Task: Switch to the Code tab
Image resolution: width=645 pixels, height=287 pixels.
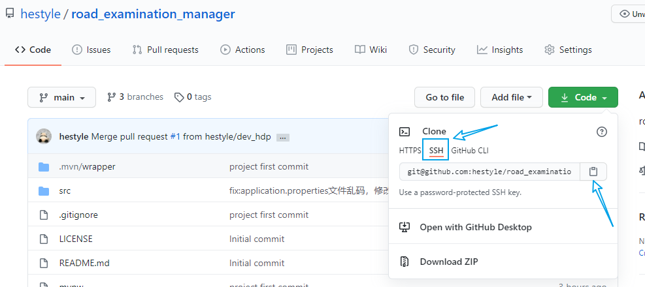Action: (33, 50)
